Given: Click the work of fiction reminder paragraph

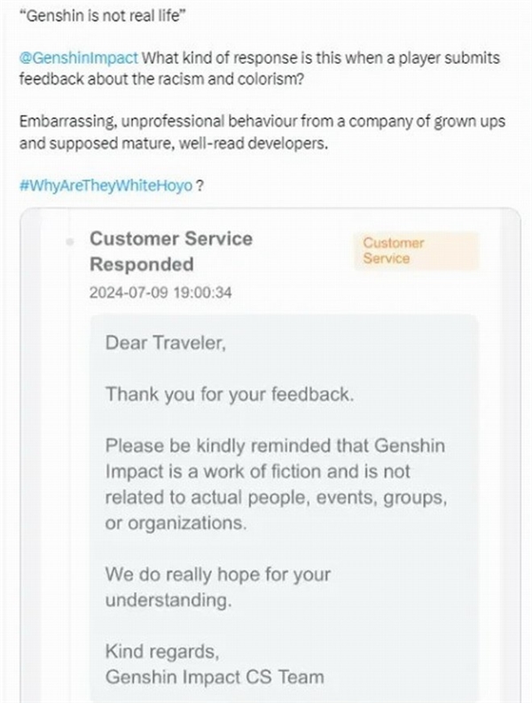Looking at the screenshot, I should (276, 484).
